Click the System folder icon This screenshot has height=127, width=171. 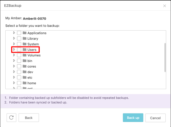[25, 44]
